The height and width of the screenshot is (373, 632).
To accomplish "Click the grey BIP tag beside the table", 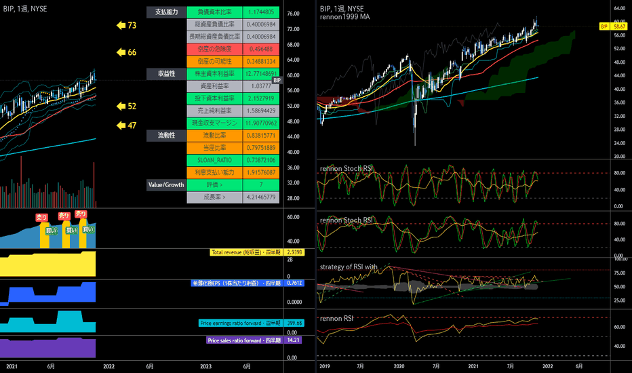I will coord(277,80).
